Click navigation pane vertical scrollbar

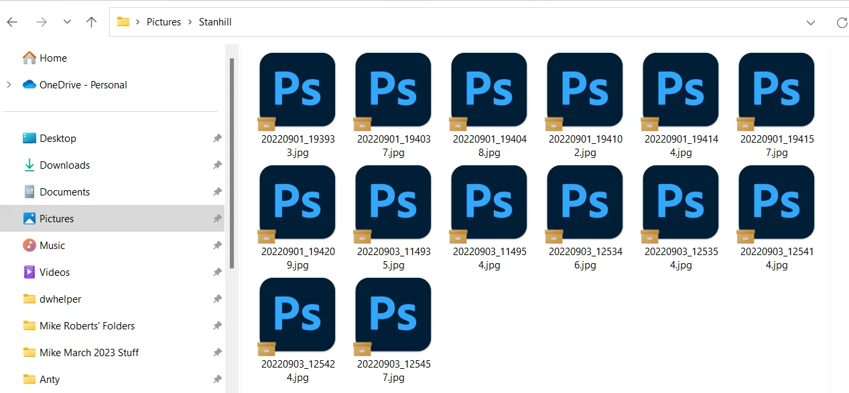232,163
